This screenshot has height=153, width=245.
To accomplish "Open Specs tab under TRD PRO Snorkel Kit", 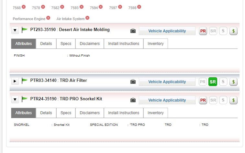I will (66, 113).
